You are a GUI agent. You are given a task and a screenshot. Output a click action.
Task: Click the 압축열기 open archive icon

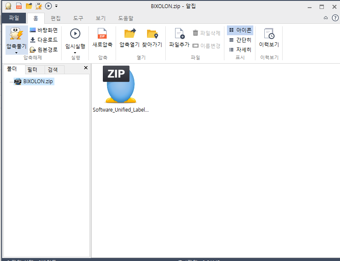(130, 34)
